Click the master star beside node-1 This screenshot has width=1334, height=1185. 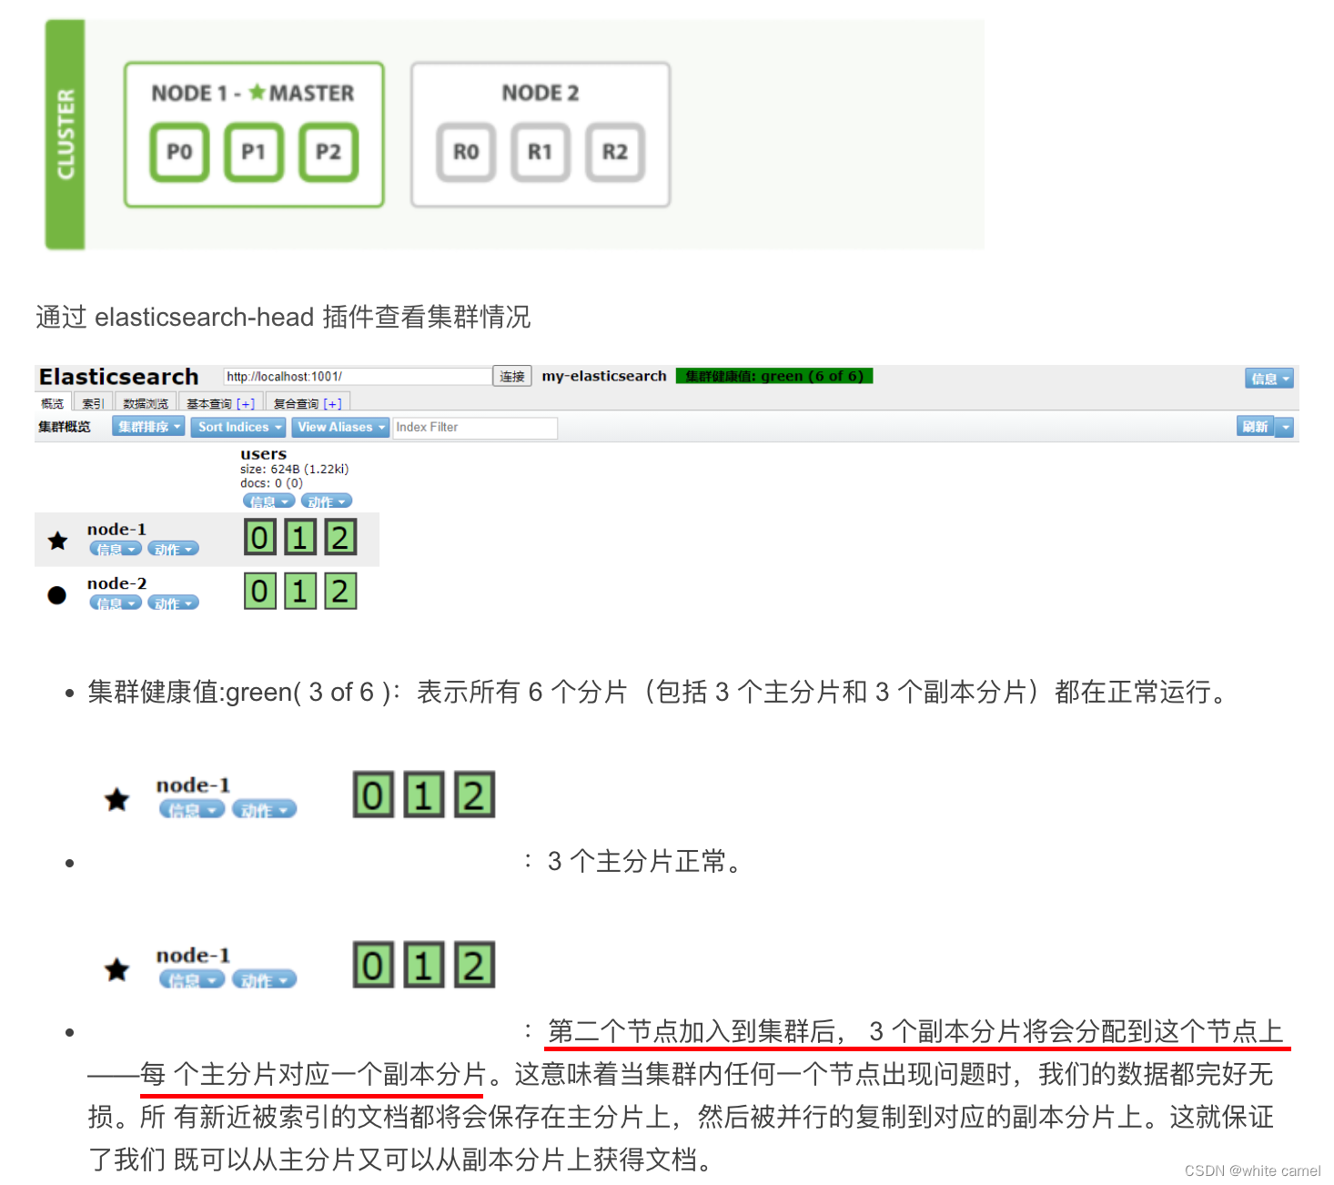click(56, 539)
